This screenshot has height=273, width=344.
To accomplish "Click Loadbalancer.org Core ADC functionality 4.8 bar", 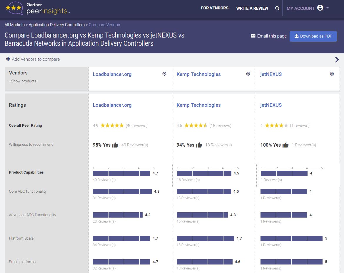I will pos(122,191).
